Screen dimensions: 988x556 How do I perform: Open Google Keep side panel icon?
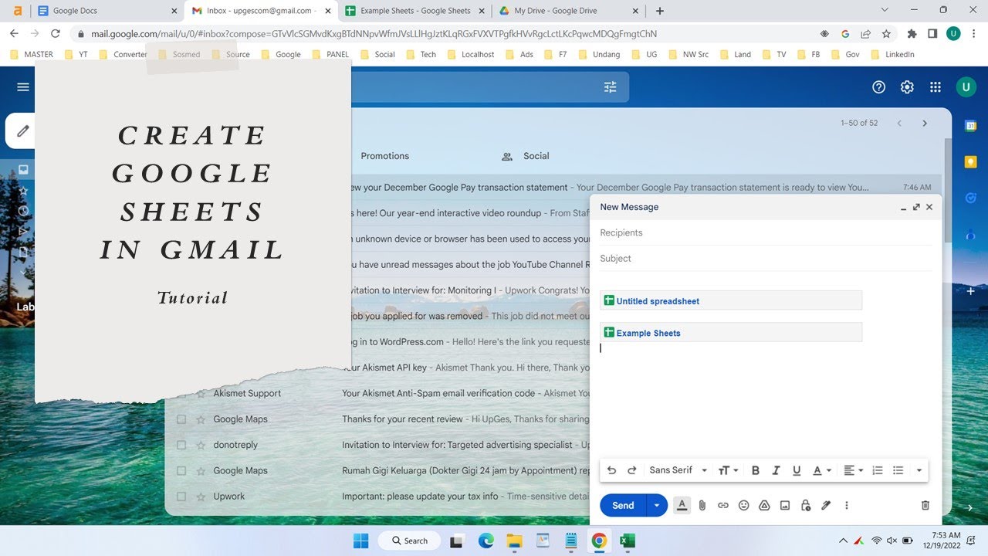pyautogui.click(x=971, y=161)
